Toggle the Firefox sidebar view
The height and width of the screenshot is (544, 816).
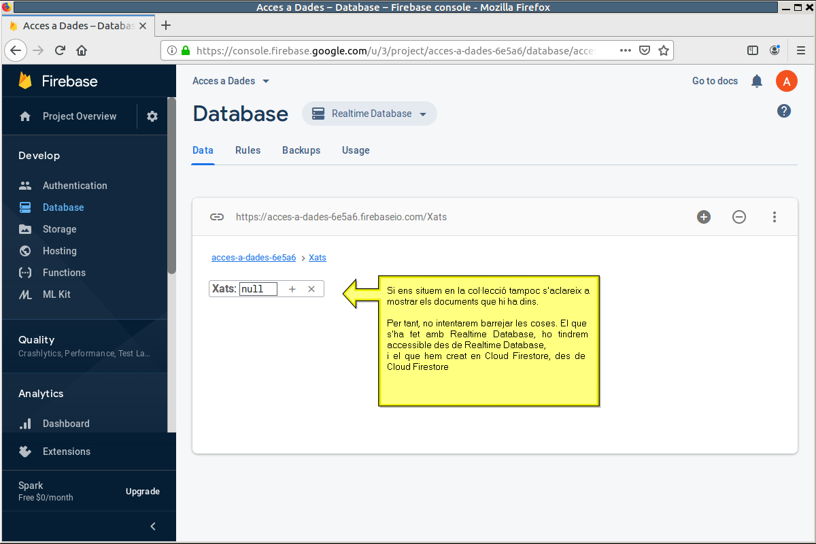click(753, 50)
